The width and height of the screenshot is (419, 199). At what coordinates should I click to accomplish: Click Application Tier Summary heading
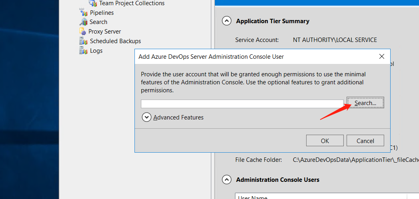(273, 21)
